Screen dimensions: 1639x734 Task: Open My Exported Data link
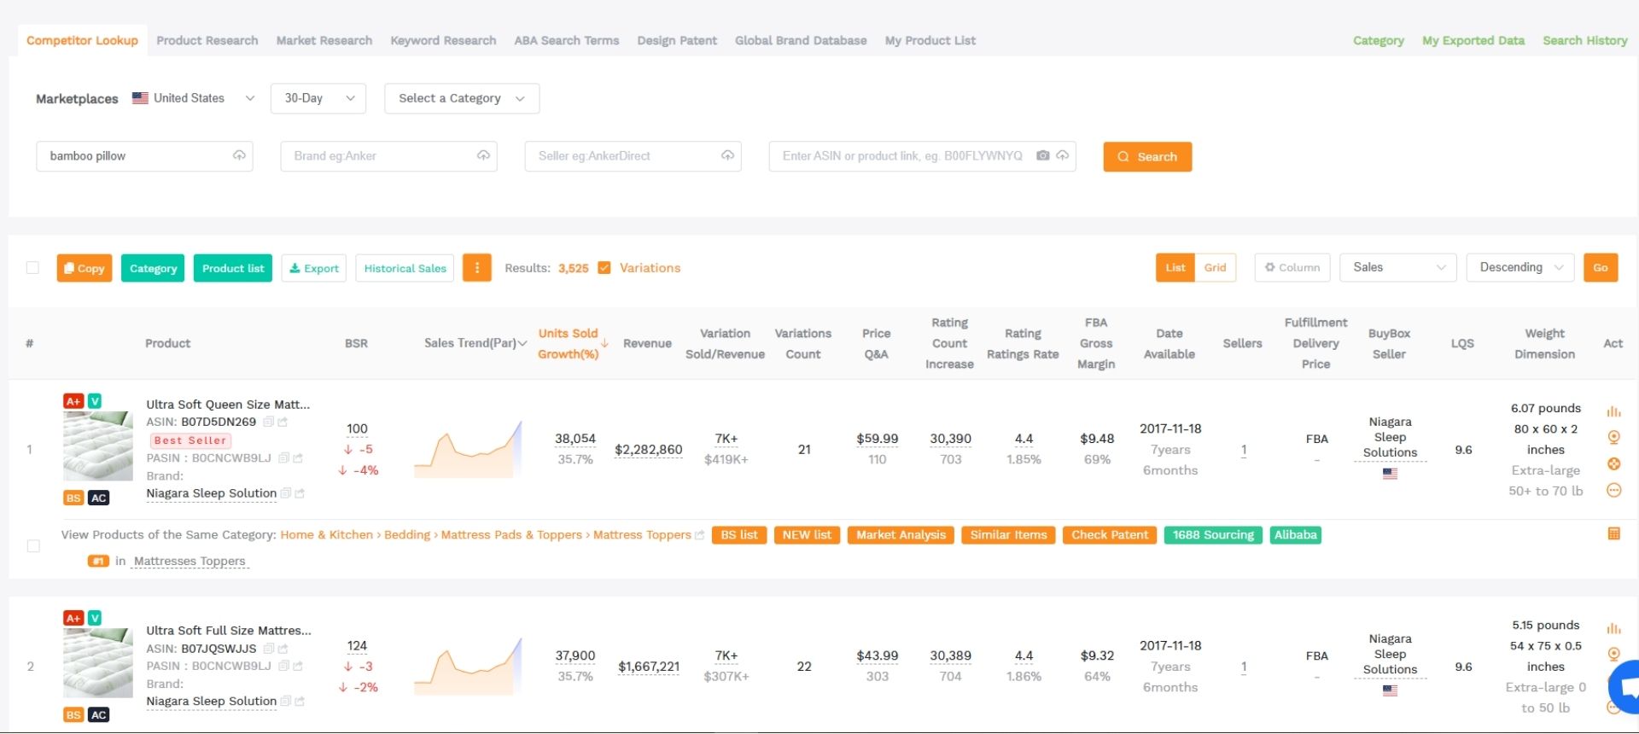pos(1473,40)
